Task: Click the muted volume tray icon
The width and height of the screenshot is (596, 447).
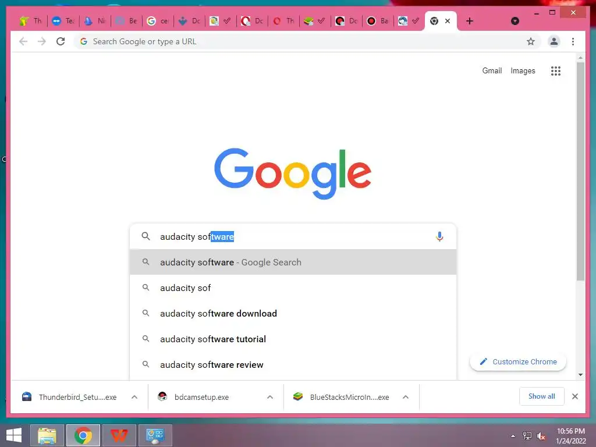Action: [x=541, y=436]
